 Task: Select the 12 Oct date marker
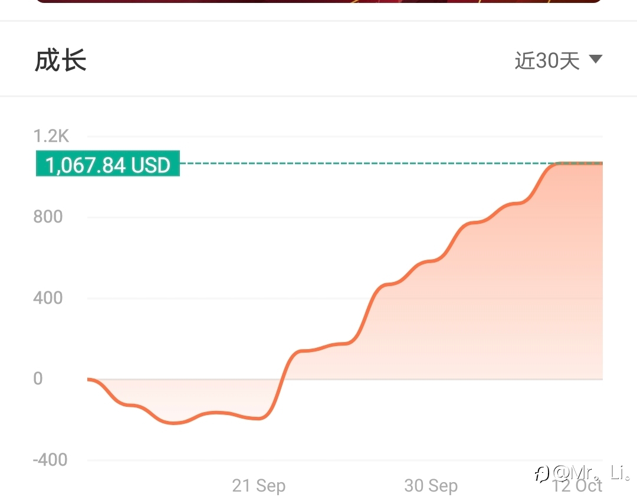[x=577, y=486]
